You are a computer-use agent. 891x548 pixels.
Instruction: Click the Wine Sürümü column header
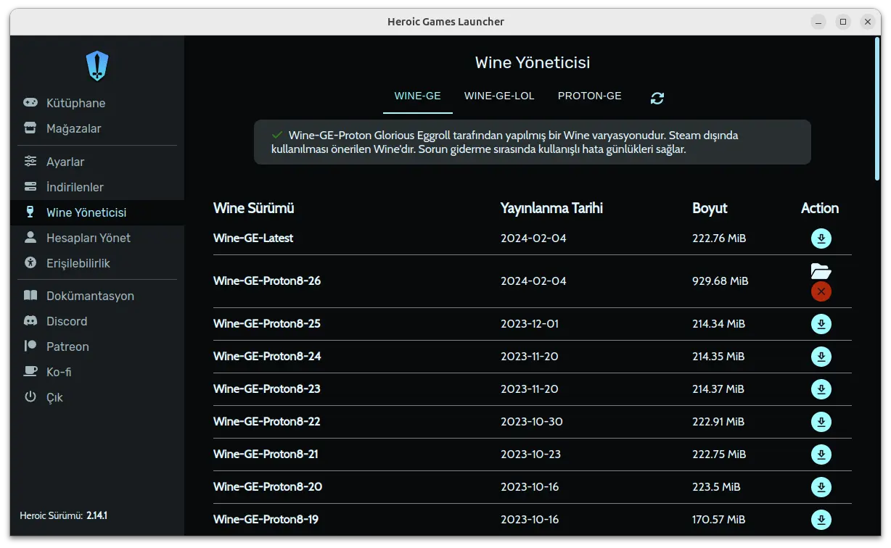click(254, 208)
